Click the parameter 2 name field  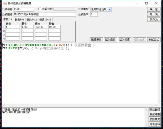coord(13,31)
